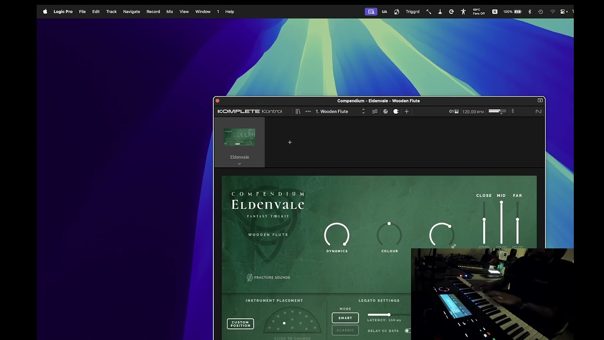Open the Bluetooth menu bar icon
The width and height of the screenshot is (604, 340).
[x=529, y=11]
